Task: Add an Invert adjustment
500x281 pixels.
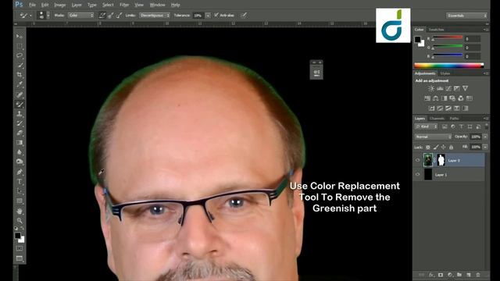Action: pos(431,108)
